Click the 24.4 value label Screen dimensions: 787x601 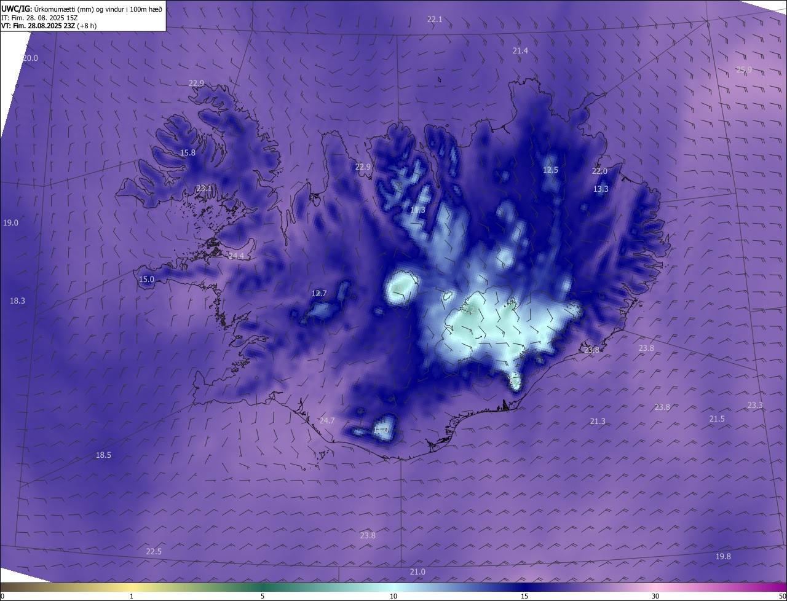click(236, 256)
